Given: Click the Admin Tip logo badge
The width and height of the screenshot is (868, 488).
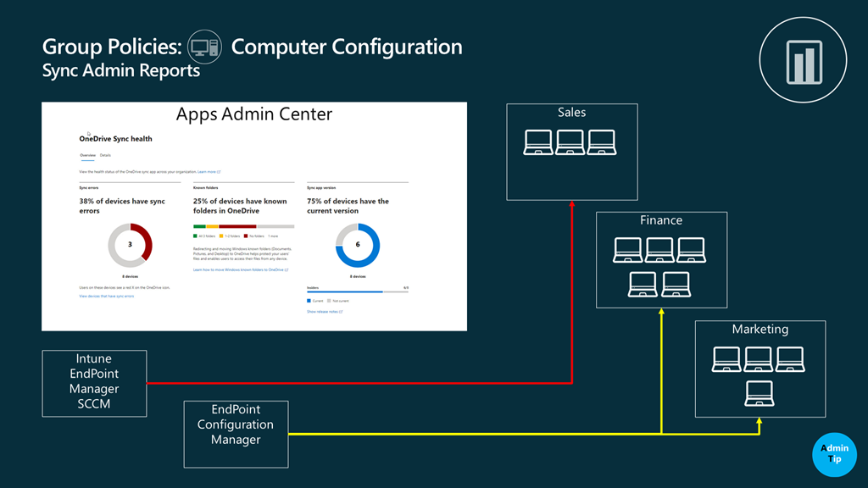Looking at the screenshot, I should coord(834,454).
